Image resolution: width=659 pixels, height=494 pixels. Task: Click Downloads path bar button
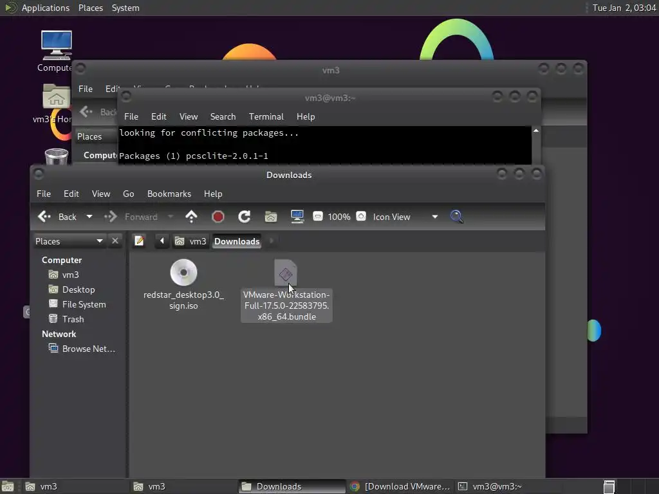[x=237, y=241]
